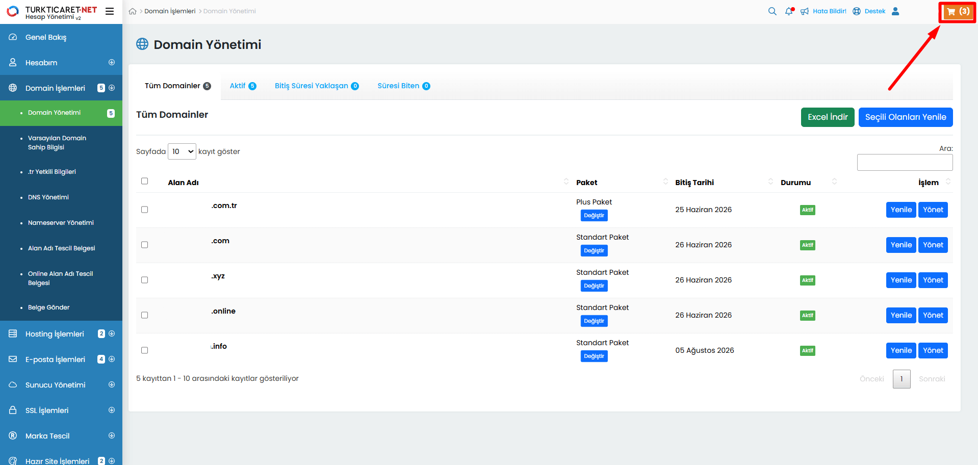
Task: Open the Süresi Biten tab
Action: tap(403, 86)
